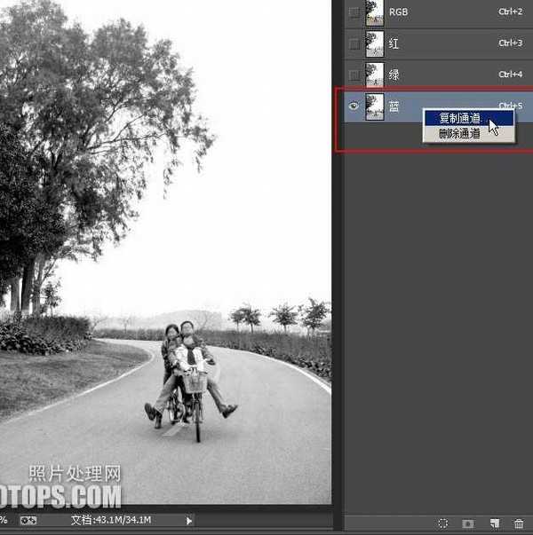Choose 删除通道 from the context menu
This screenshot has height=535, width=533.
coord(459,134)
